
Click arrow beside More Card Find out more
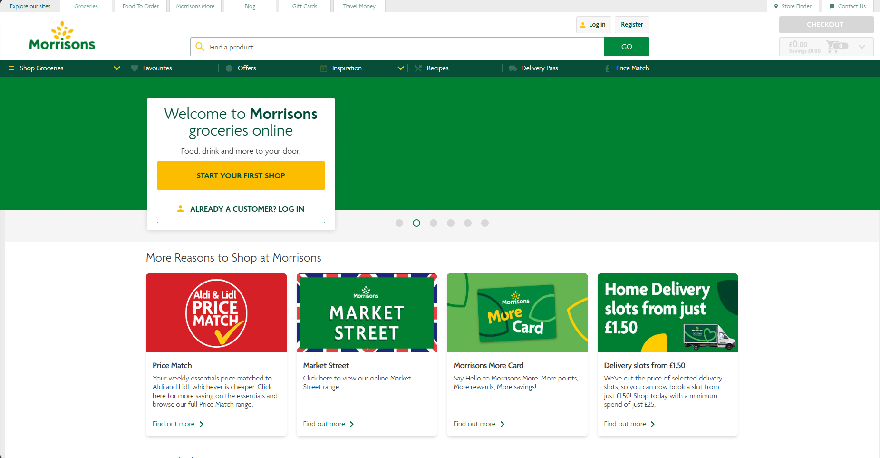tap(503, 424)
